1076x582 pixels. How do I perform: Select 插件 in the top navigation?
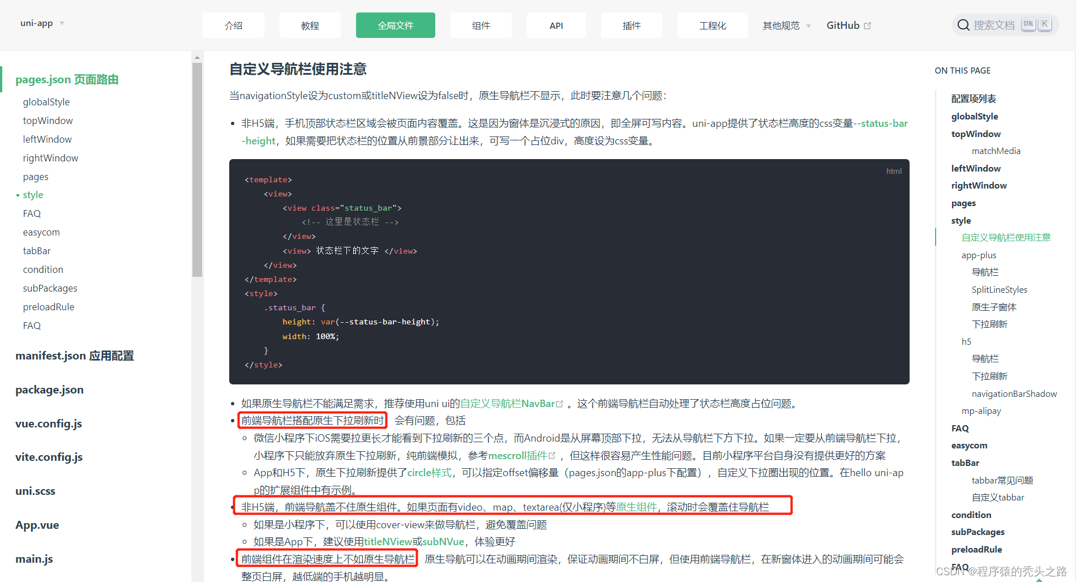[x=631, y=25]
